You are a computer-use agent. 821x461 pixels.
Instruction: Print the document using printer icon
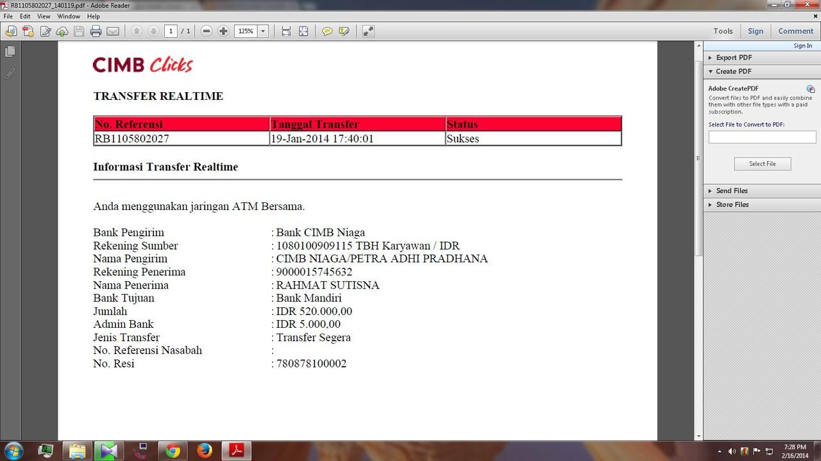(x=96, y=31)
